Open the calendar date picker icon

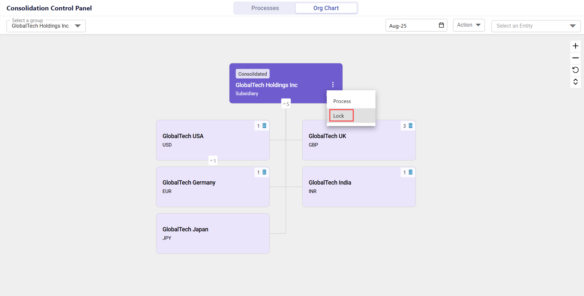point(441,25)
